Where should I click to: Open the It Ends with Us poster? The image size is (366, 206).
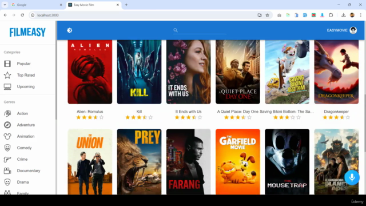click(x=188, y=72)
